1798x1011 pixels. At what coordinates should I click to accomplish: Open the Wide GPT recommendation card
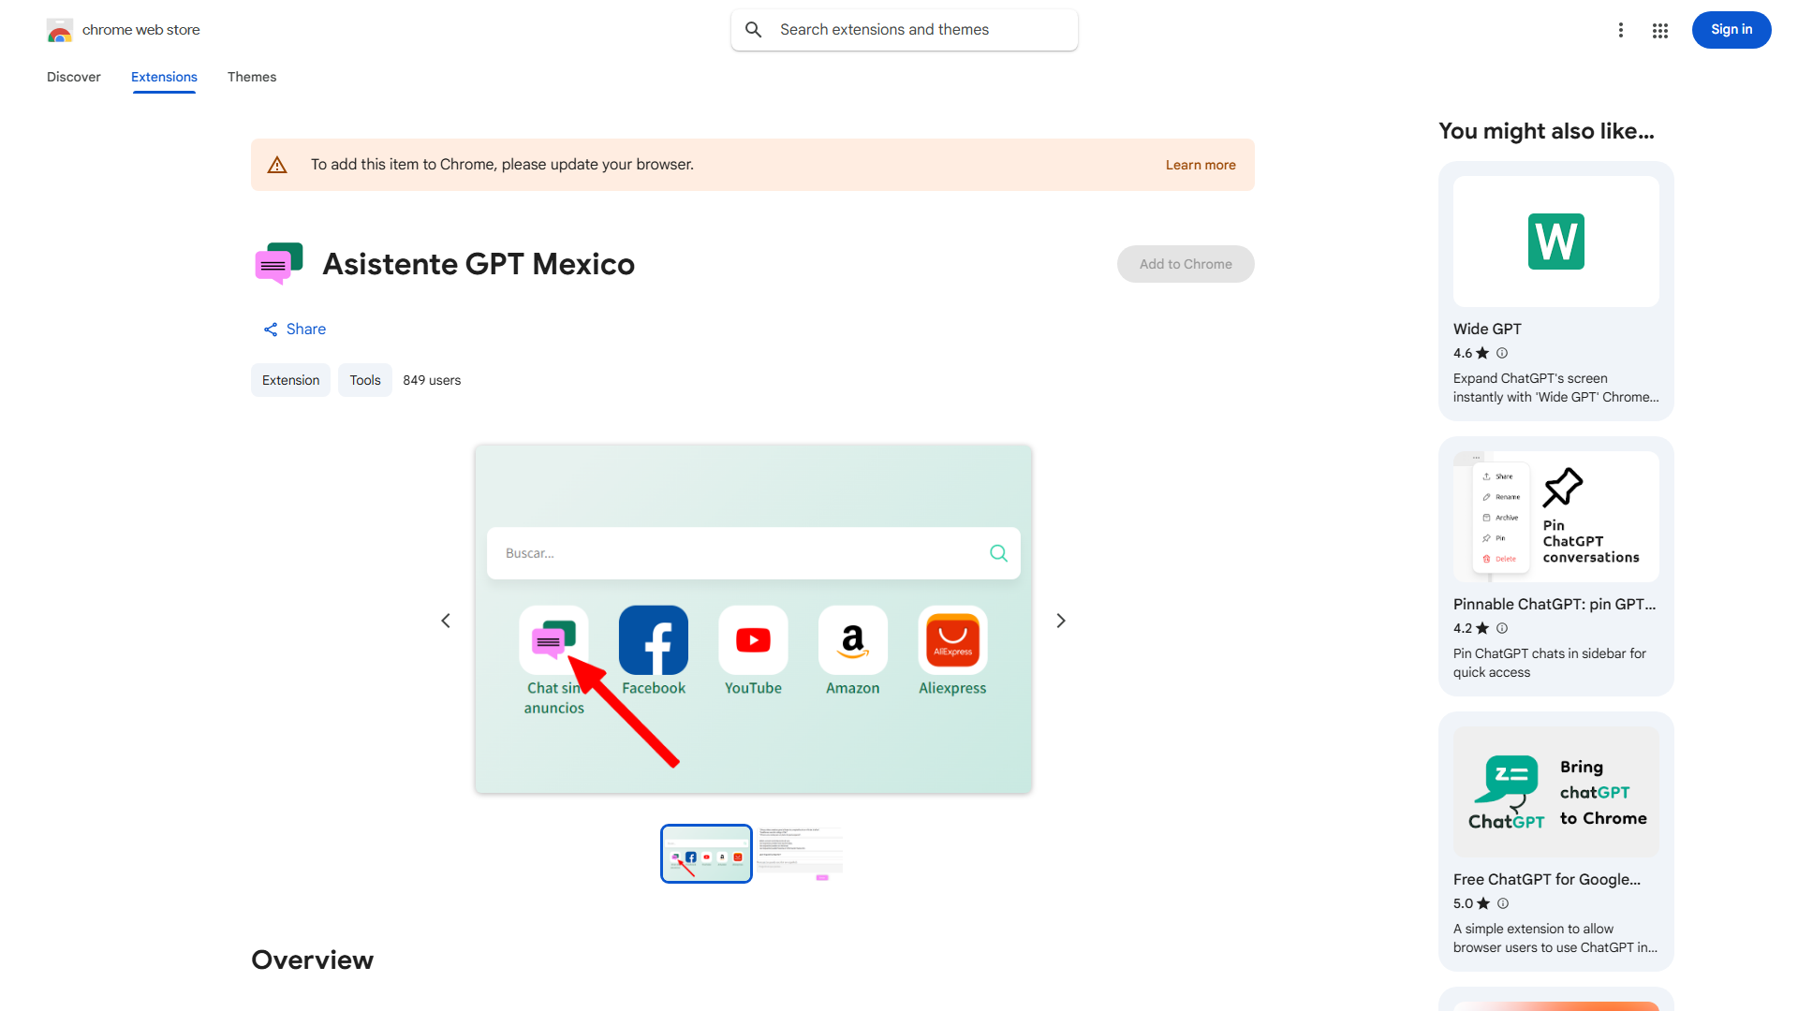pos(1555,290)
